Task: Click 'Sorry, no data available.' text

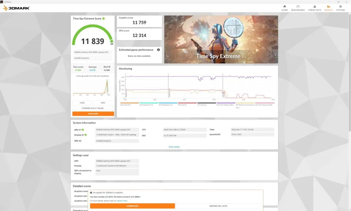Action: coord(139,56)
